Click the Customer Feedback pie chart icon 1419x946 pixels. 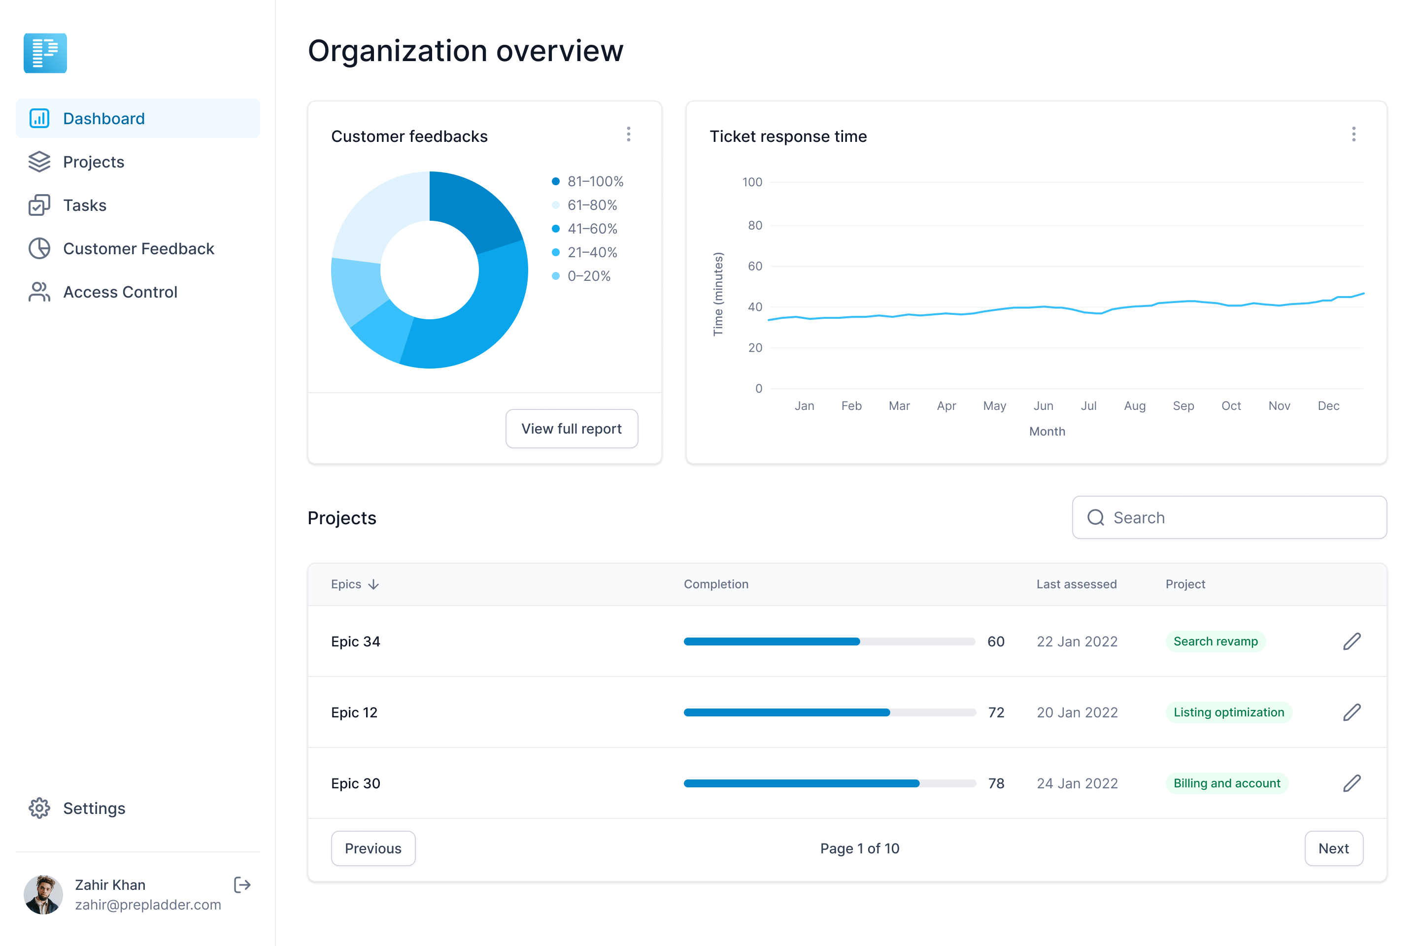39,248
